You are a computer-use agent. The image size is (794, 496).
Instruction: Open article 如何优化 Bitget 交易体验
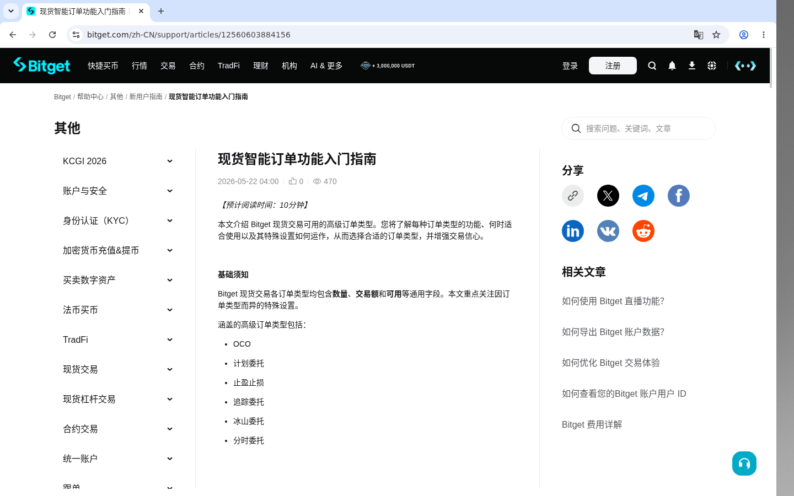pyautogui.click(x=611, y=363)
